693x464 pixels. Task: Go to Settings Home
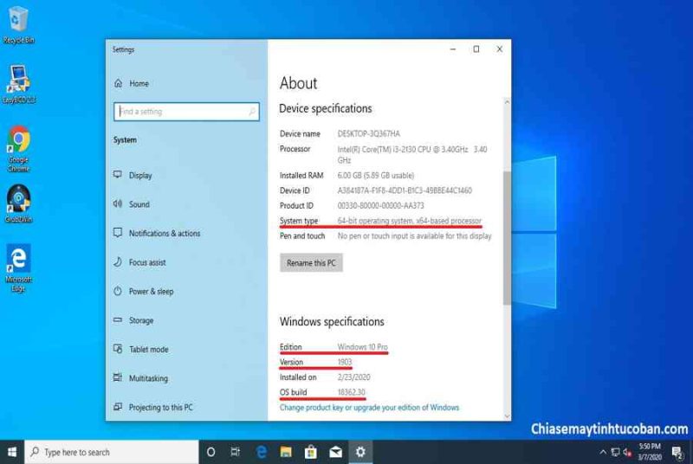coord(132,83)
